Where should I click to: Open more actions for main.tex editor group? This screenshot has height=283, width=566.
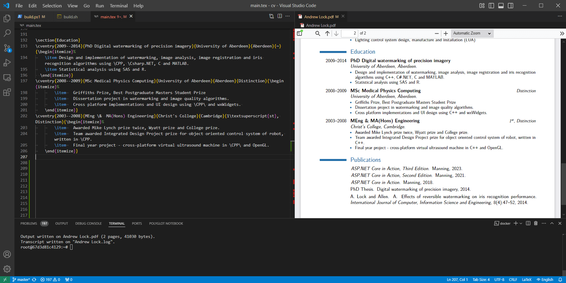pos(288,16)
